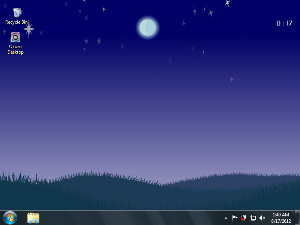Screen dimensions: 300x225
Task: Click the Show Desktop strip
Action: pos(297,218)
